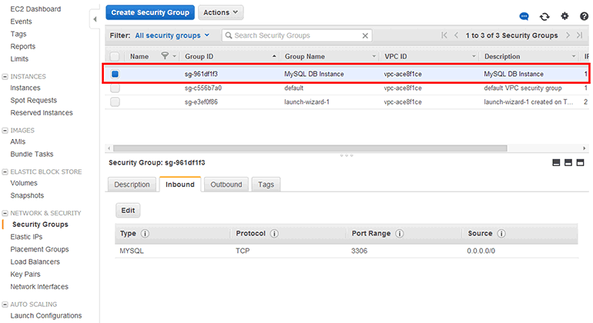Select the launch-wizard-1 row checkbox
This screenshot has height=323, width=593.
[115, 102]
